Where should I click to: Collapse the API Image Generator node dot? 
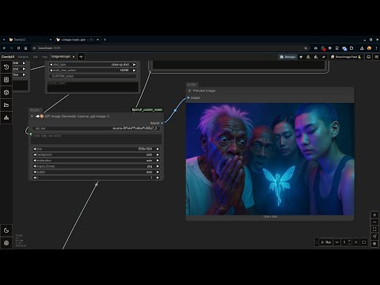(32, 116)
